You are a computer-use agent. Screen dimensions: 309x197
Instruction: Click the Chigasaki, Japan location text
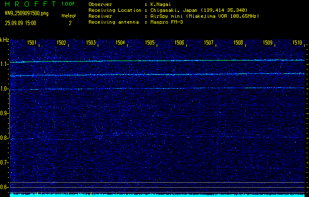pos(199,10)
